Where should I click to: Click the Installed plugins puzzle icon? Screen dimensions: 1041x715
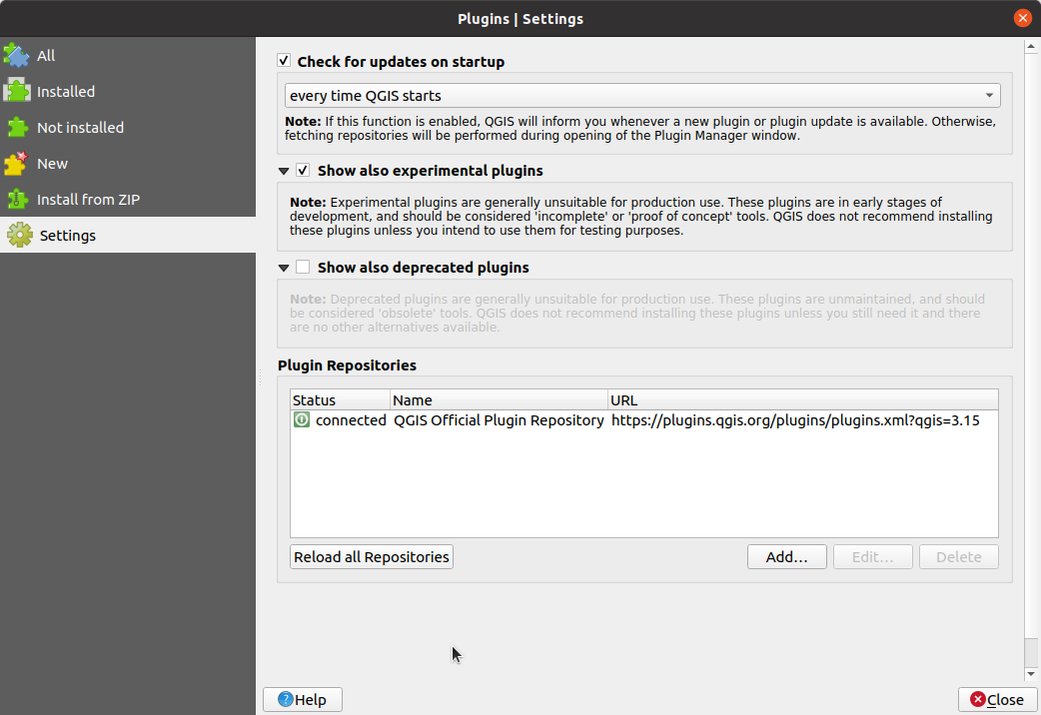17,92
